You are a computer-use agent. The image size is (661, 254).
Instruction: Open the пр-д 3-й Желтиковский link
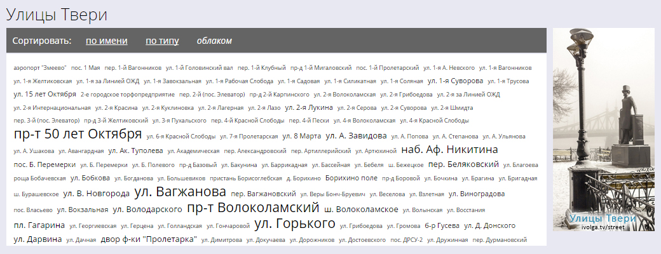[116, 121]
